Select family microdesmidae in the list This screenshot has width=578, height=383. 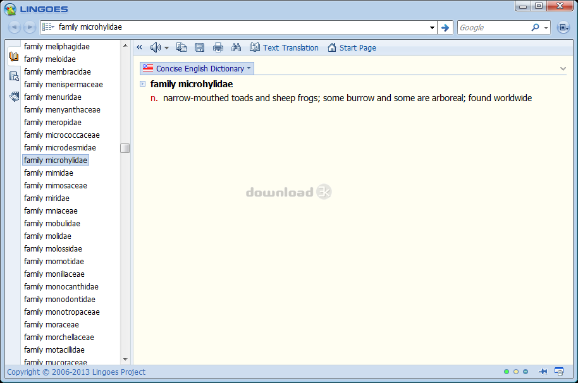pos(60,147)
